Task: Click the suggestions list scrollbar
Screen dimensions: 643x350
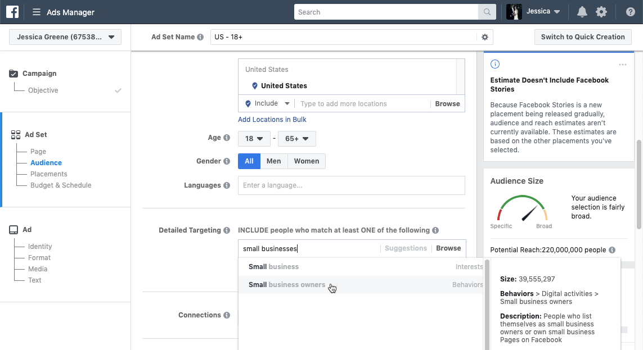Action: pos(487,304)
